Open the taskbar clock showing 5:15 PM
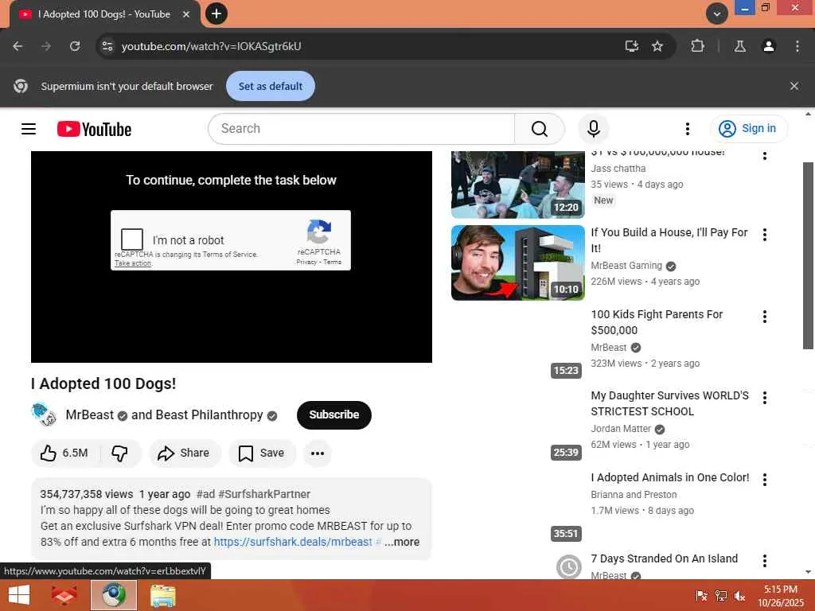This screenshot has height=611, width=815. 781,596
